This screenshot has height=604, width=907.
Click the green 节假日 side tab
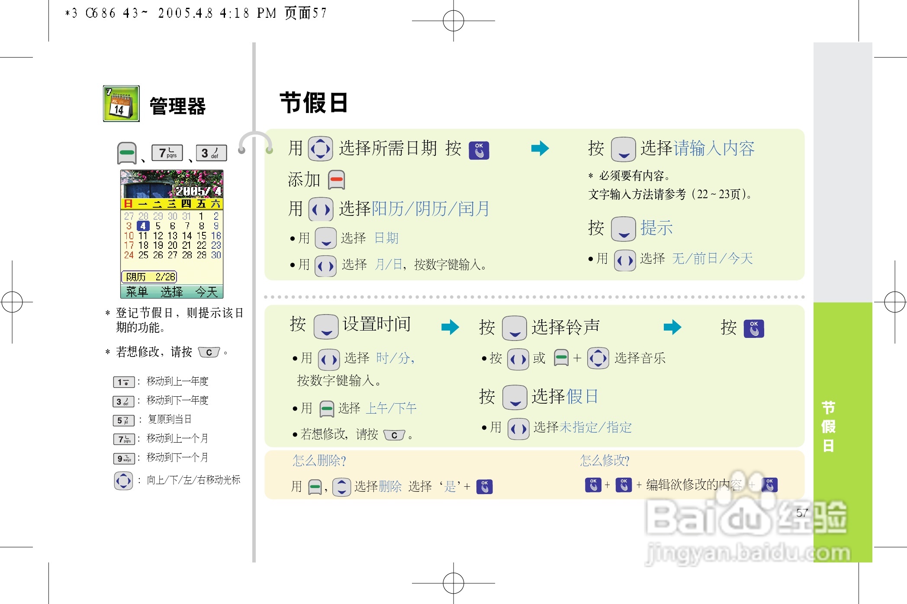click(828, 426)
